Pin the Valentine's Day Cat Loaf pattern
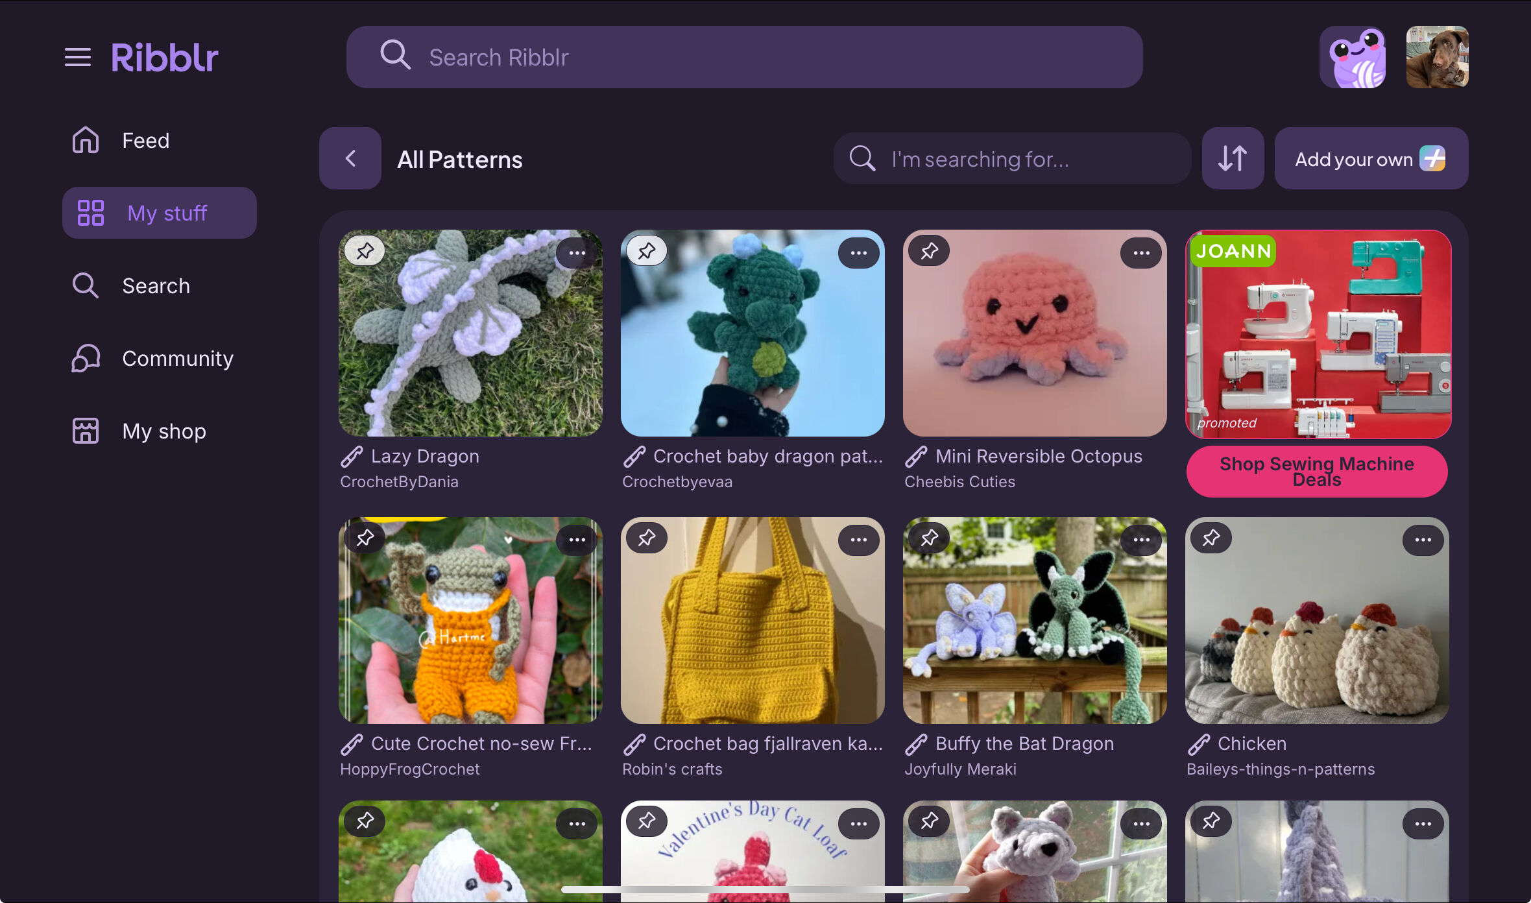Screen dimensions: 1531x903 (x=647, y=821)
